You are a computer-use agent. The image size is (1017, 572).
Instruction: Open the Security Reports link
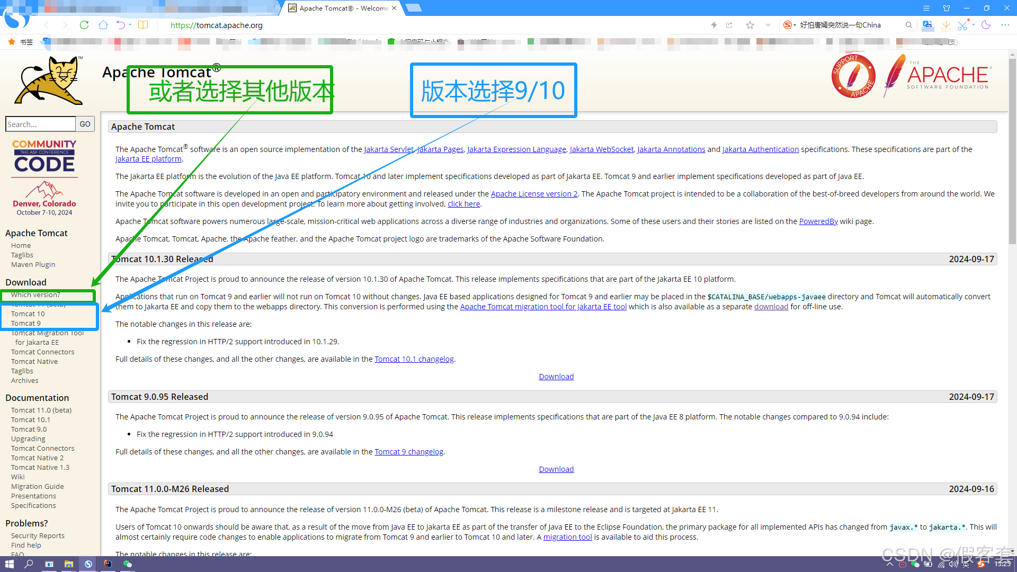click(x=38, y=535)
